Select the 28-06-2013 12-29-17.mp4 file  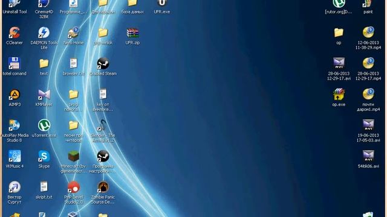coord(368,63)
